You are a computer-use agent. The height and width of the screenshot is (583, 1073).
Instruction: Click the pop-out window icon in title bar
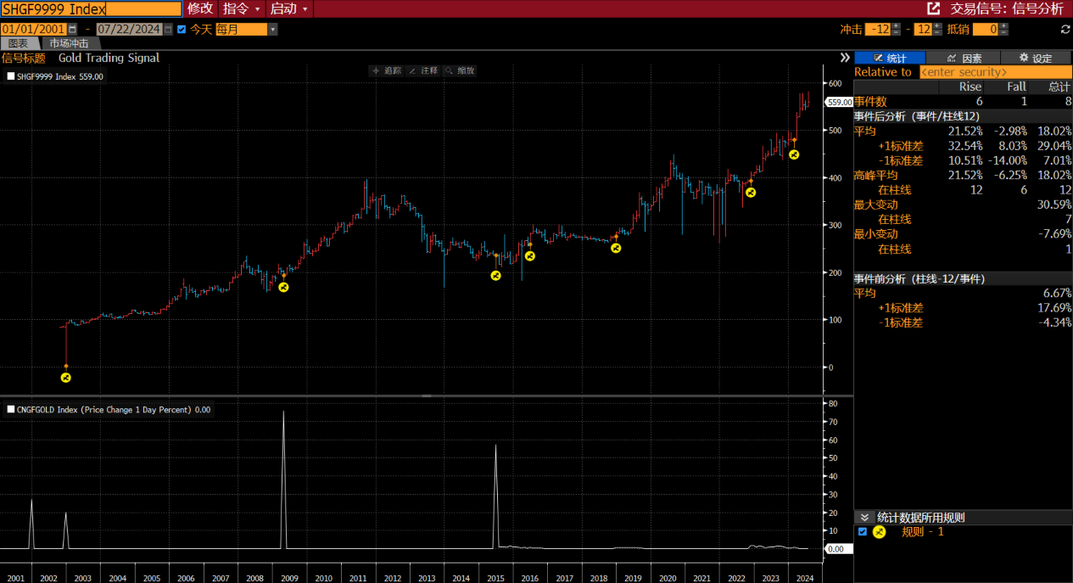pyautogui.click(x=934, y=8)
